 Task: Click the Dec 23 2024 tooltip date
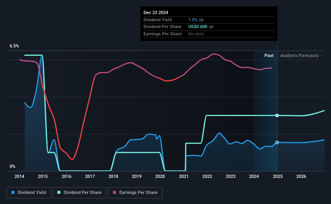[156, 12]
